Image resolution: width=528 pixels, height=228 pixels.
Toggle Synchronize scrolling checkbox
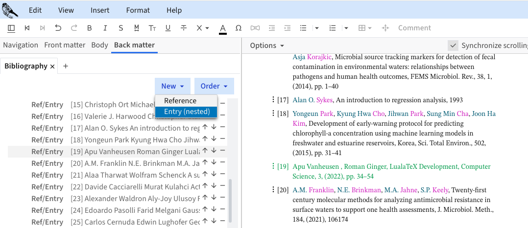point(453,46)
